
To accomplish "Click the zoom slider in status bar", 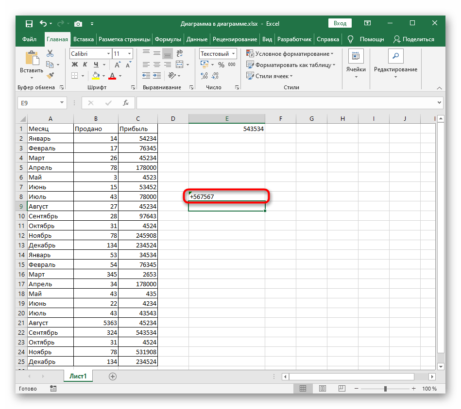I will coord(385,389).
